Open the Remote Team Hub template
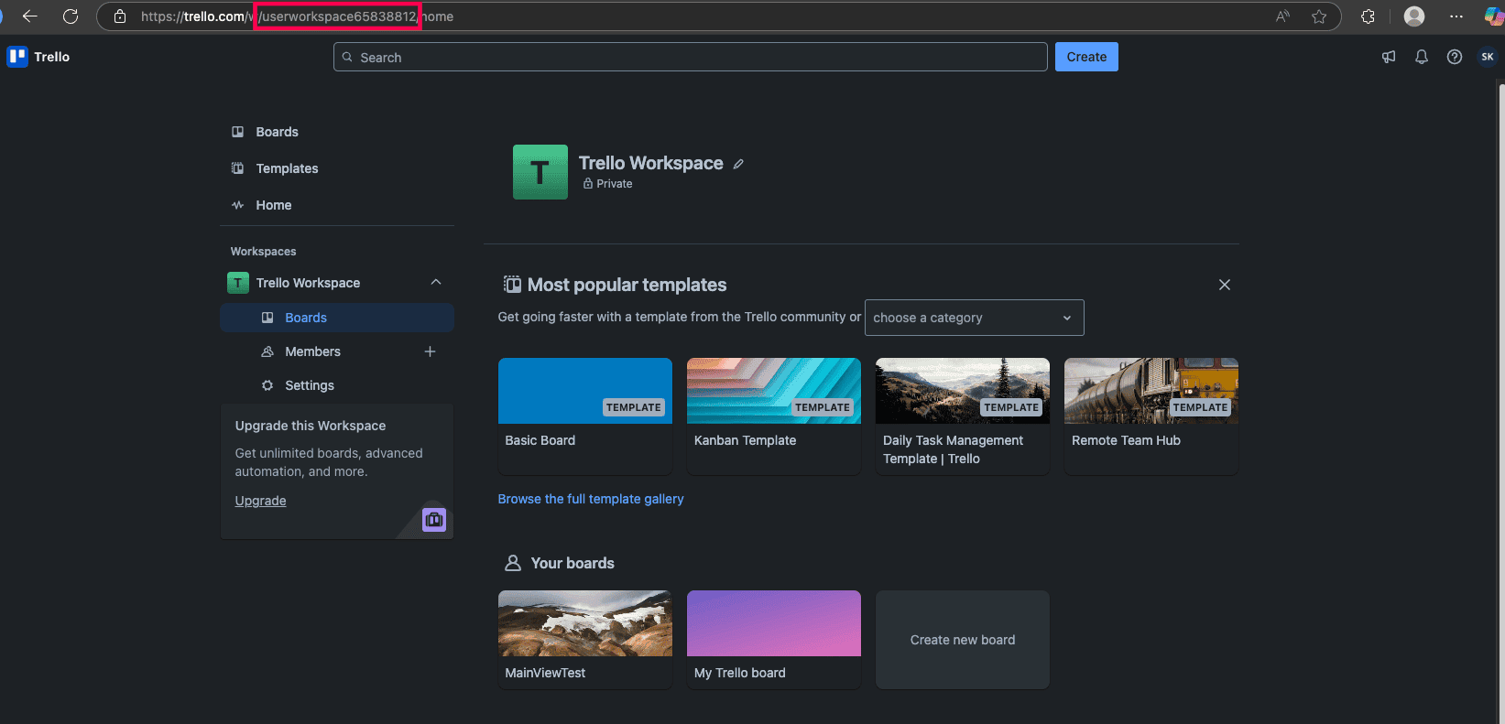This screenshot has width=1505, height=724. (x=1151, y=416)
